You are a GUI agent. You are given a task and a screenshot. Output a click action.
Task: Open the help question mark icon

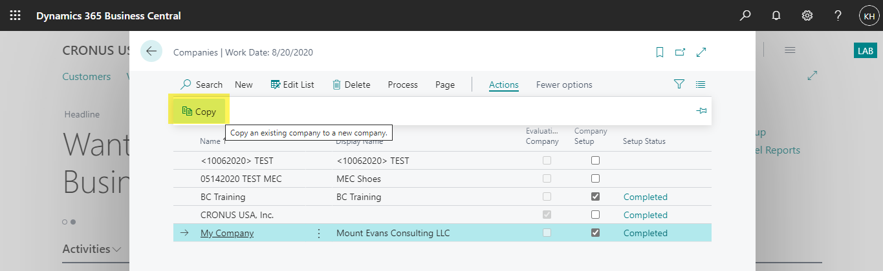(838, 15)
